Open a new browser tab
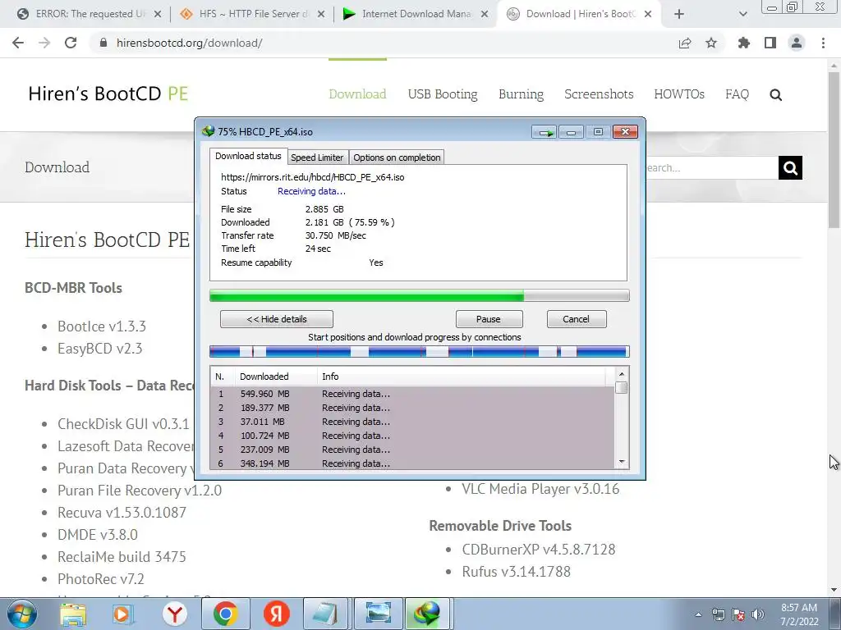The width and height of the screenshot is (841, 630). [x=679, y=14]
